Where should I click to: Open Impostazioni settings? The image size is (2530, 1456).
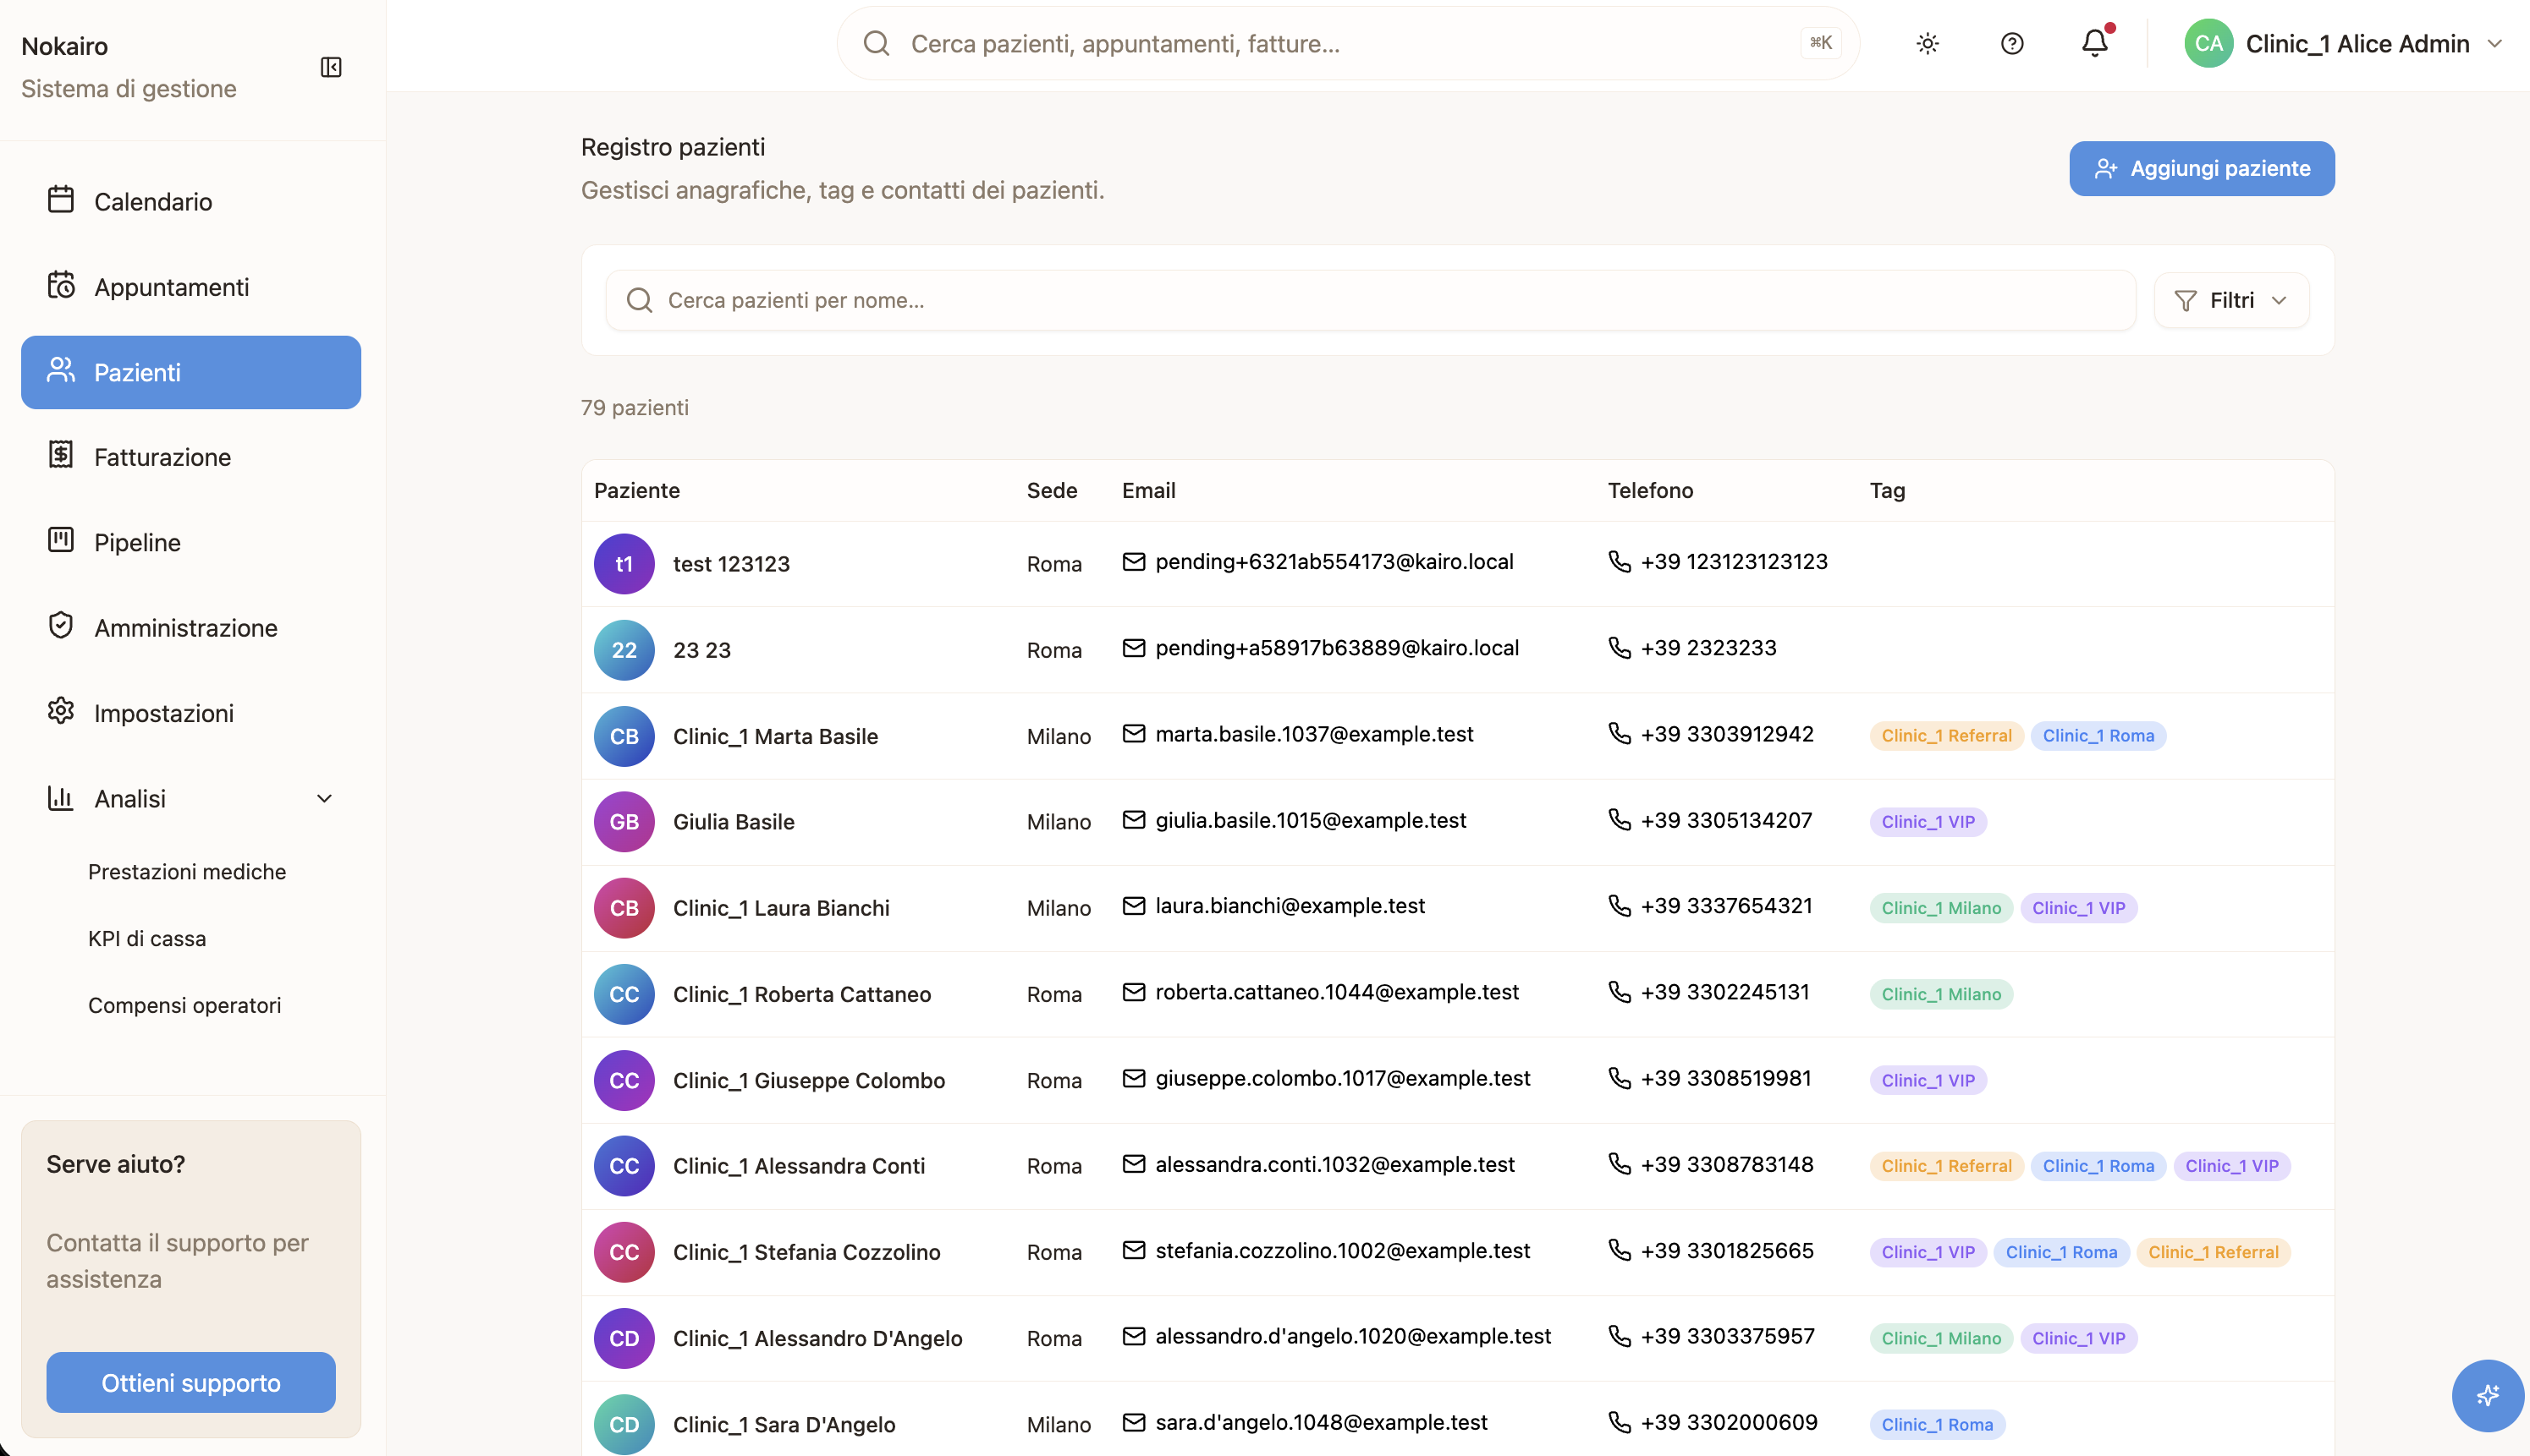tap(191, 713)
